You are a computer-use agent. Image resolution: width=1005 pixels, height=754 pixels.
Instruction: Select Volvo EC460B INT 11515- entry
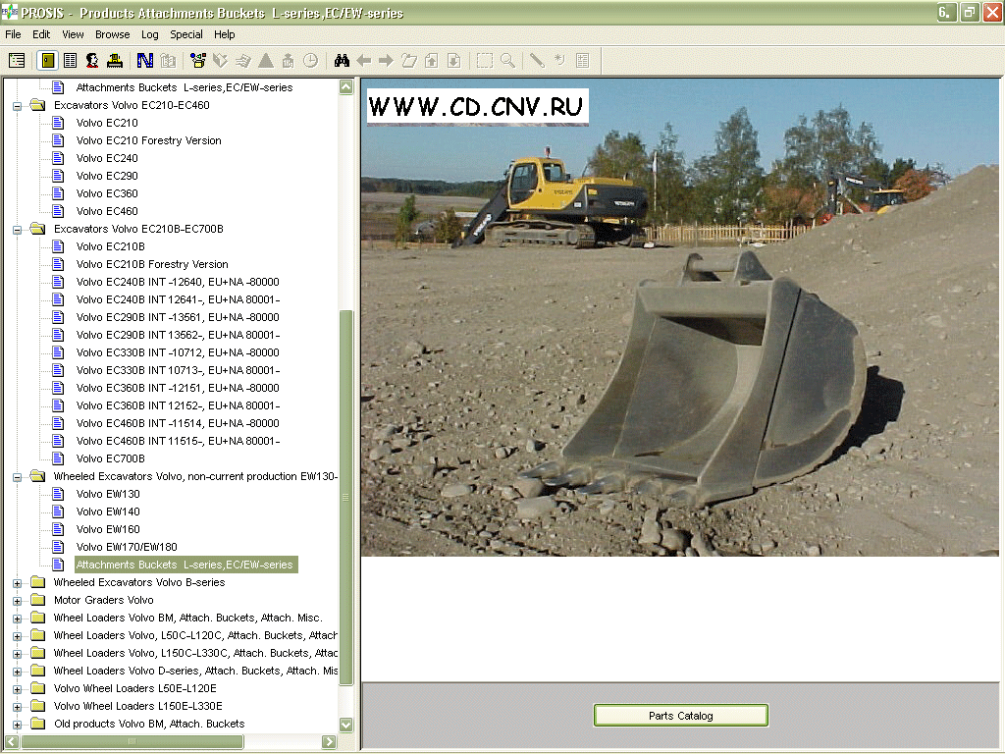pos(178,441)
